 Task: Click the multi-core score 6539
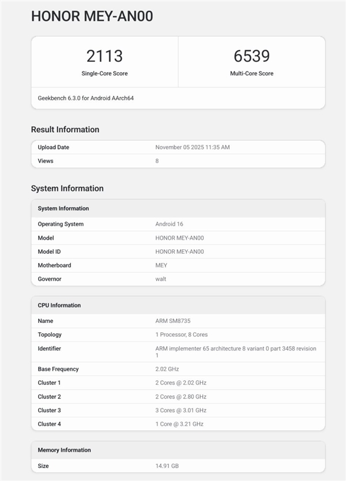coord(251,56)
